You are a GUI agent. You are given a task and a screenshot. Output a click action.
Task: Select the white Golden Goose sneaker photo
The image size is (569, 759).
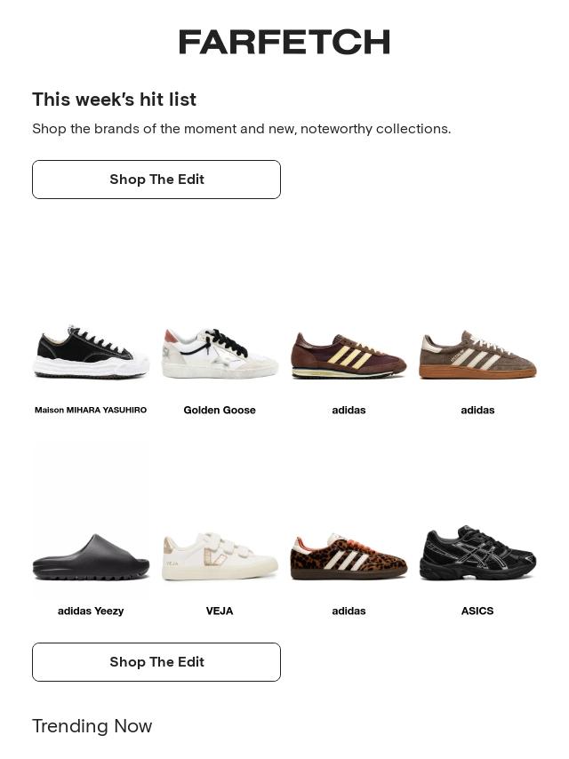pyautogui.click(x=220, y=353)
